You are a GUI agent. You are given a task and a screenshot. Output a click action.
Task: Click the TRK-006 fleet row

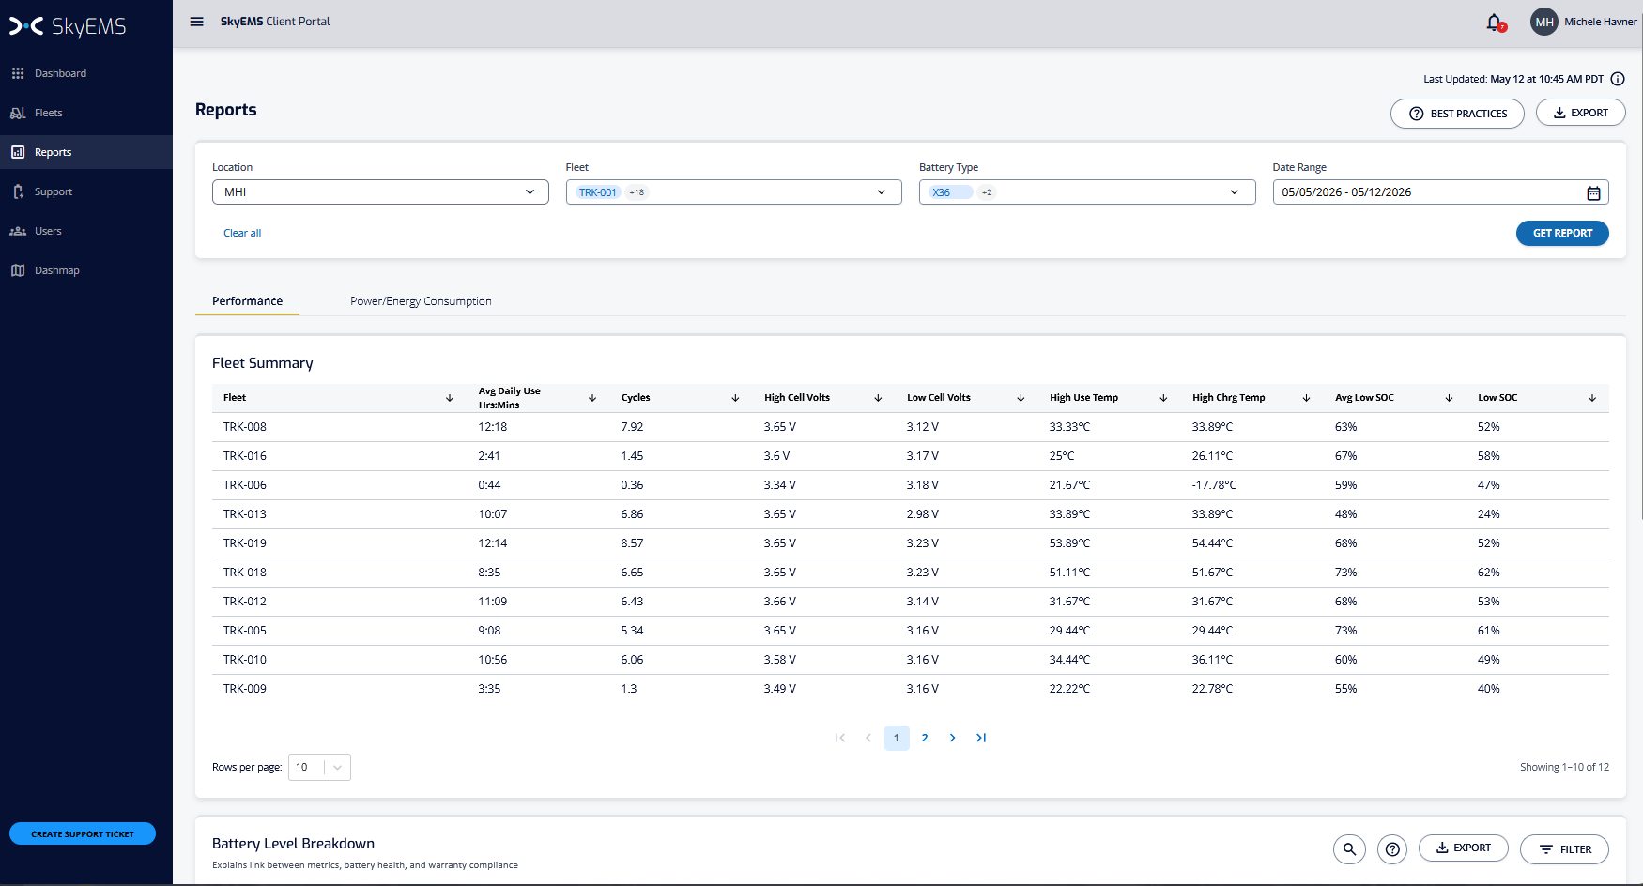coord(911,485)
